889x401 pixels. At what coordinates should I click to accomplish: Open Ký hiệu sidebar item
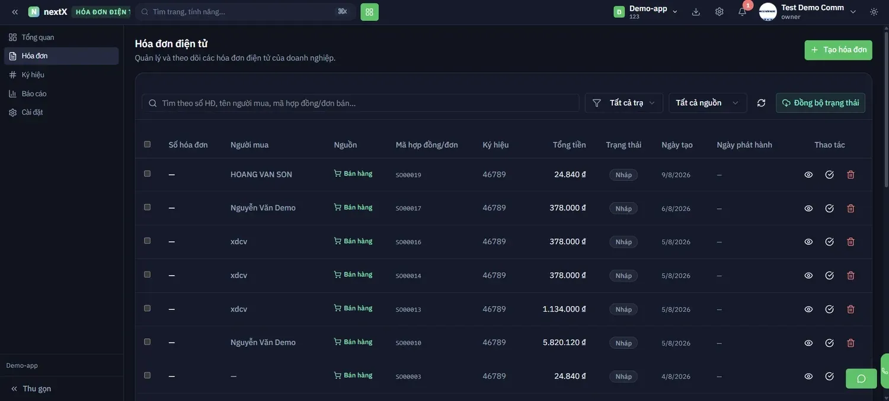click(x=61, y=75)
